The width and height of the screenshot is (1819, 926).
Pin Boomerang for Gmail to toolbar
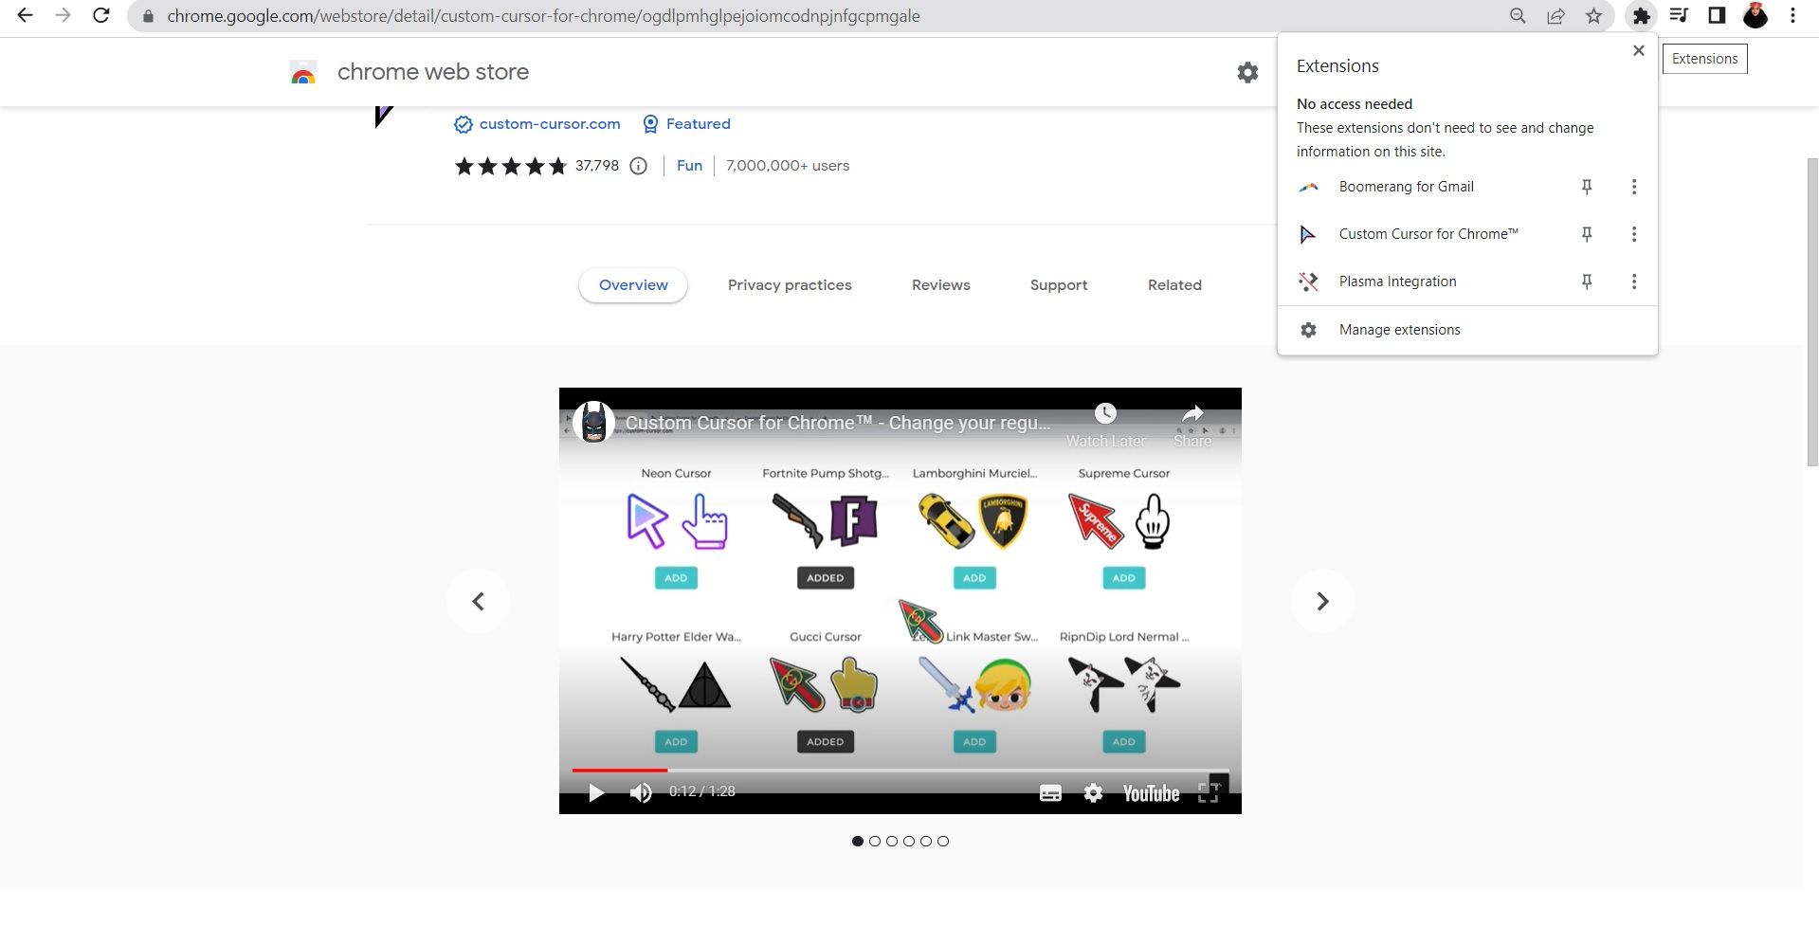click(x=1586, y=187)
